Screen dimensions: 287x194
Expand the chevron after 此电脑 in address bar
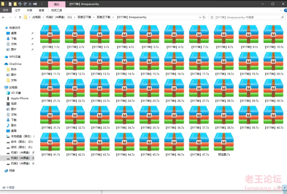43,17
